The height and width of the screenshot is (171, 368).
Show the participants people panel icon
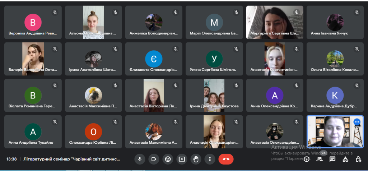320,159
